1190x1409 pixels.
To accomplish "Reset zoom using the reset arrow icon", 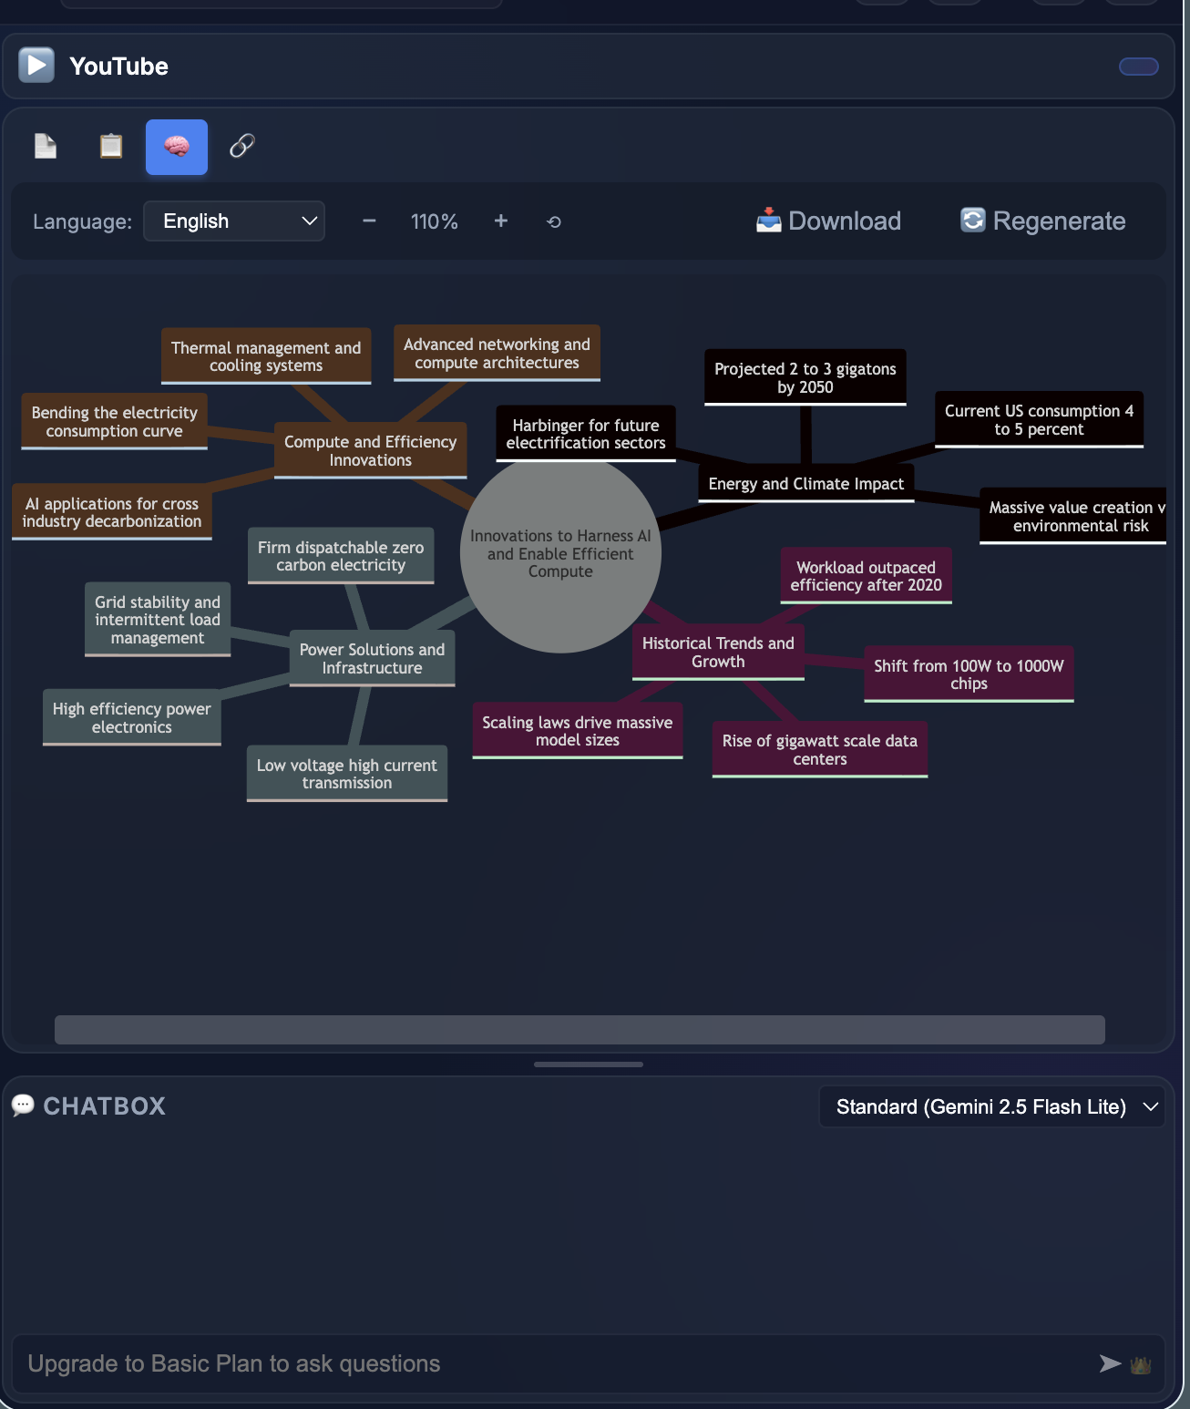I will pos(553,221).
